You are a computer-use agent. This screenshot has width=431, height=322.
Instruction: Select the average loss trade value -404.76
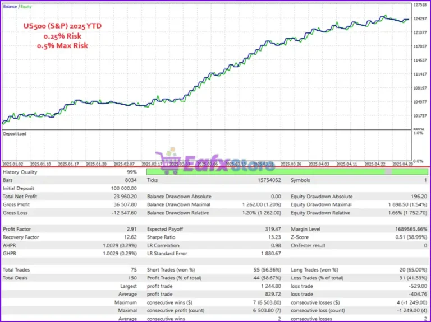[x=418, y=294]
